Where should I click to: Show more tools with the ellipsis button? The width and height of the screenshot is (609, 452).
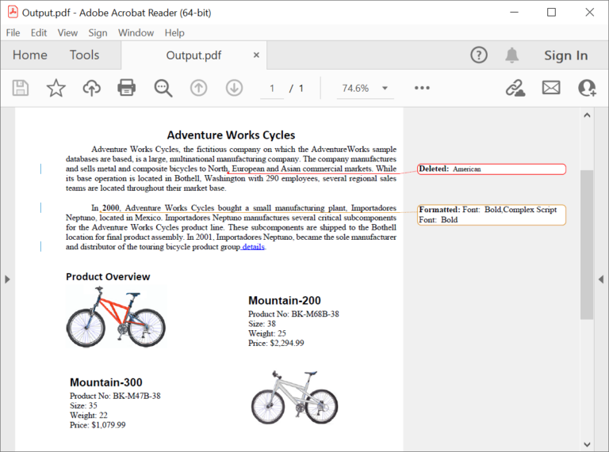(x=422, y=88)
